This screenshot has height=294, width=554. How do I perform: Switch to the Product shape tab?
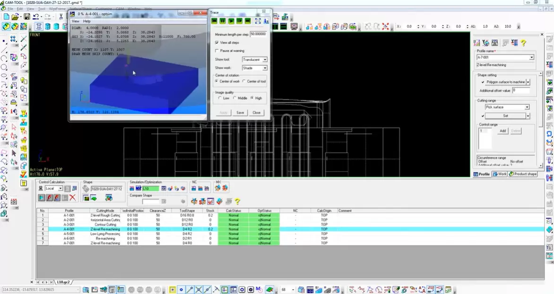coord(523,174)
